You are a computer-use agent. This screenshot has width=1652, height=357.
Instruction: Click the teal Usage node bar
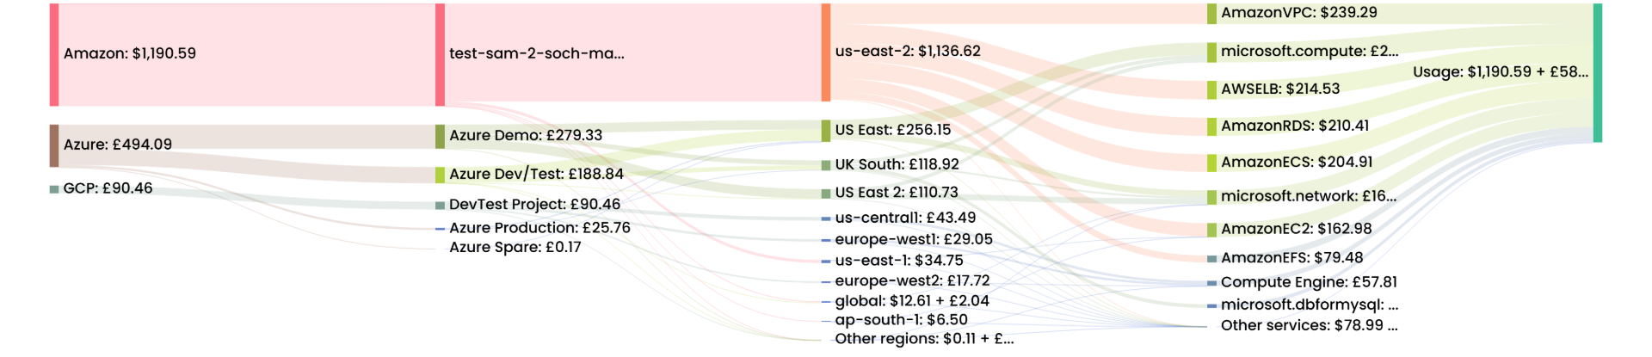coord(1598,73)
